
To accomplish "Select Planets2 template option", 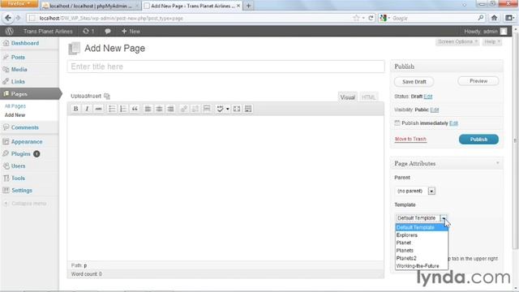I will (422, 258).
